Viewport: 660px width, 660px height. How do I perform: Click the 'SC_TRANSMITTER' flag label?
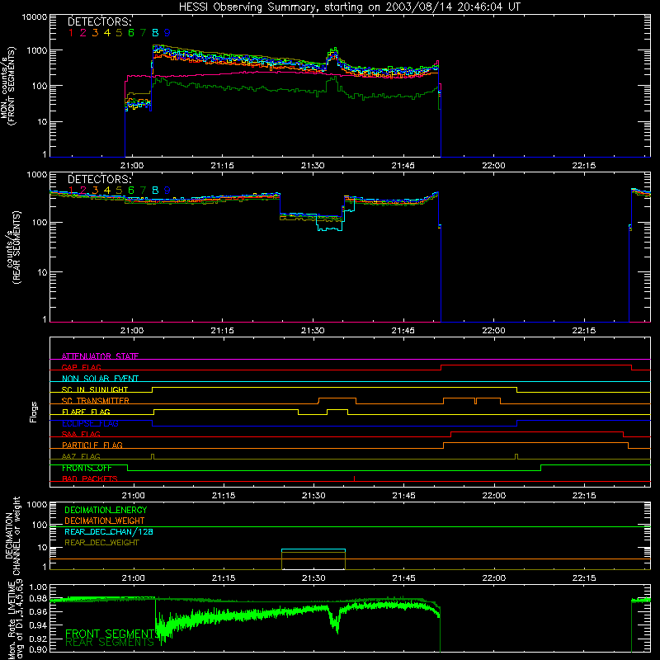96,401
